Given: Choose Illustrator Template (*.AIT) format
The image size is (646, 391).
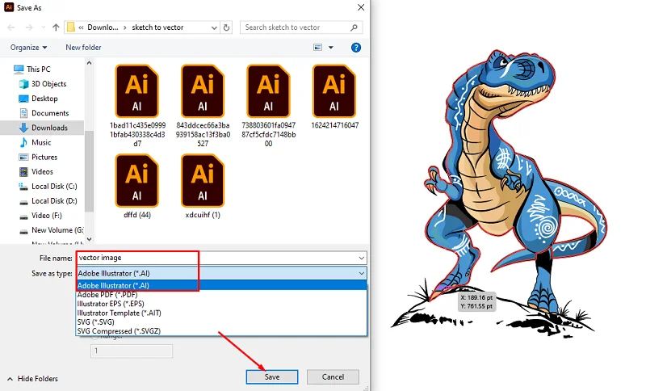Looking at the screenshot, I should pos(221,313).
